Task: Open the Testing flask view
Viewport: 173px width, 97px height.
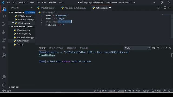Action: point(4,47)
